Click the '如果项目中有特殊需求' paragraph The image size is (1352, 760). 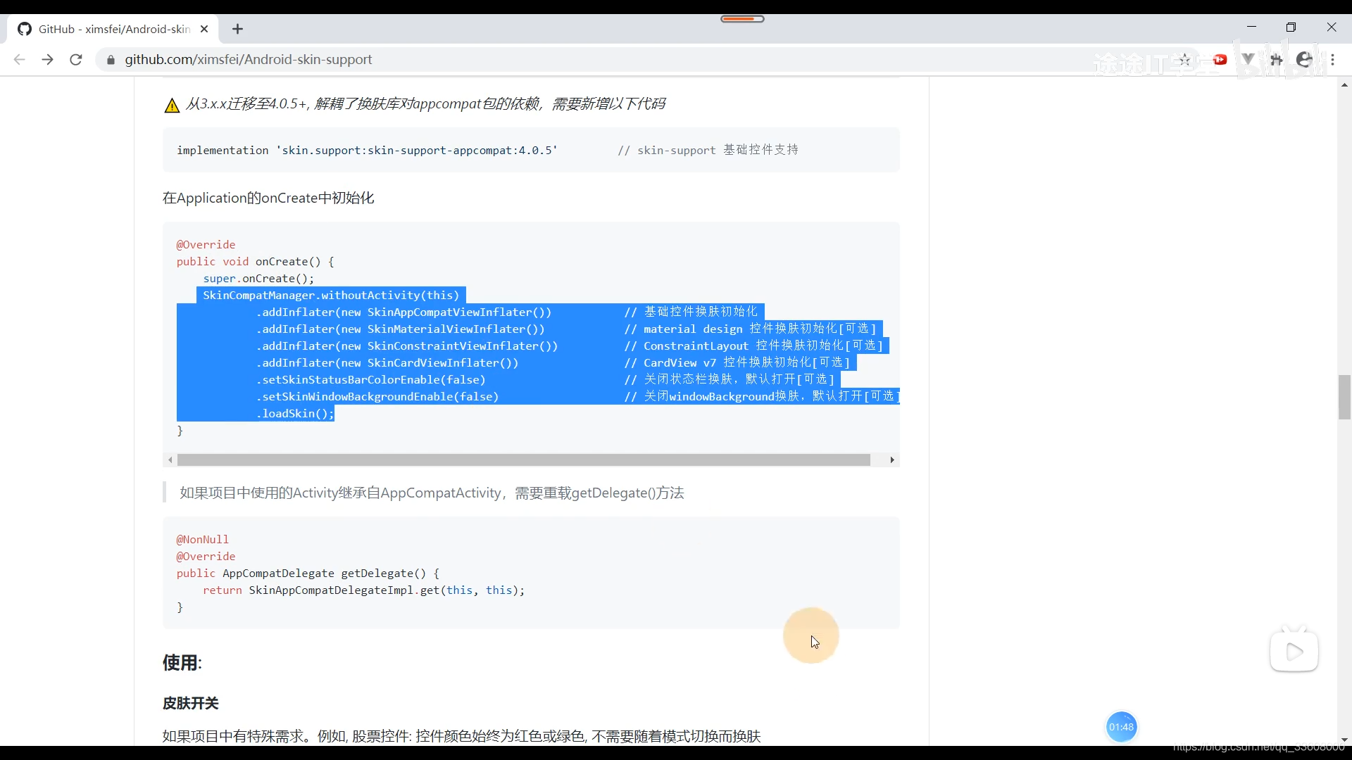461,736
